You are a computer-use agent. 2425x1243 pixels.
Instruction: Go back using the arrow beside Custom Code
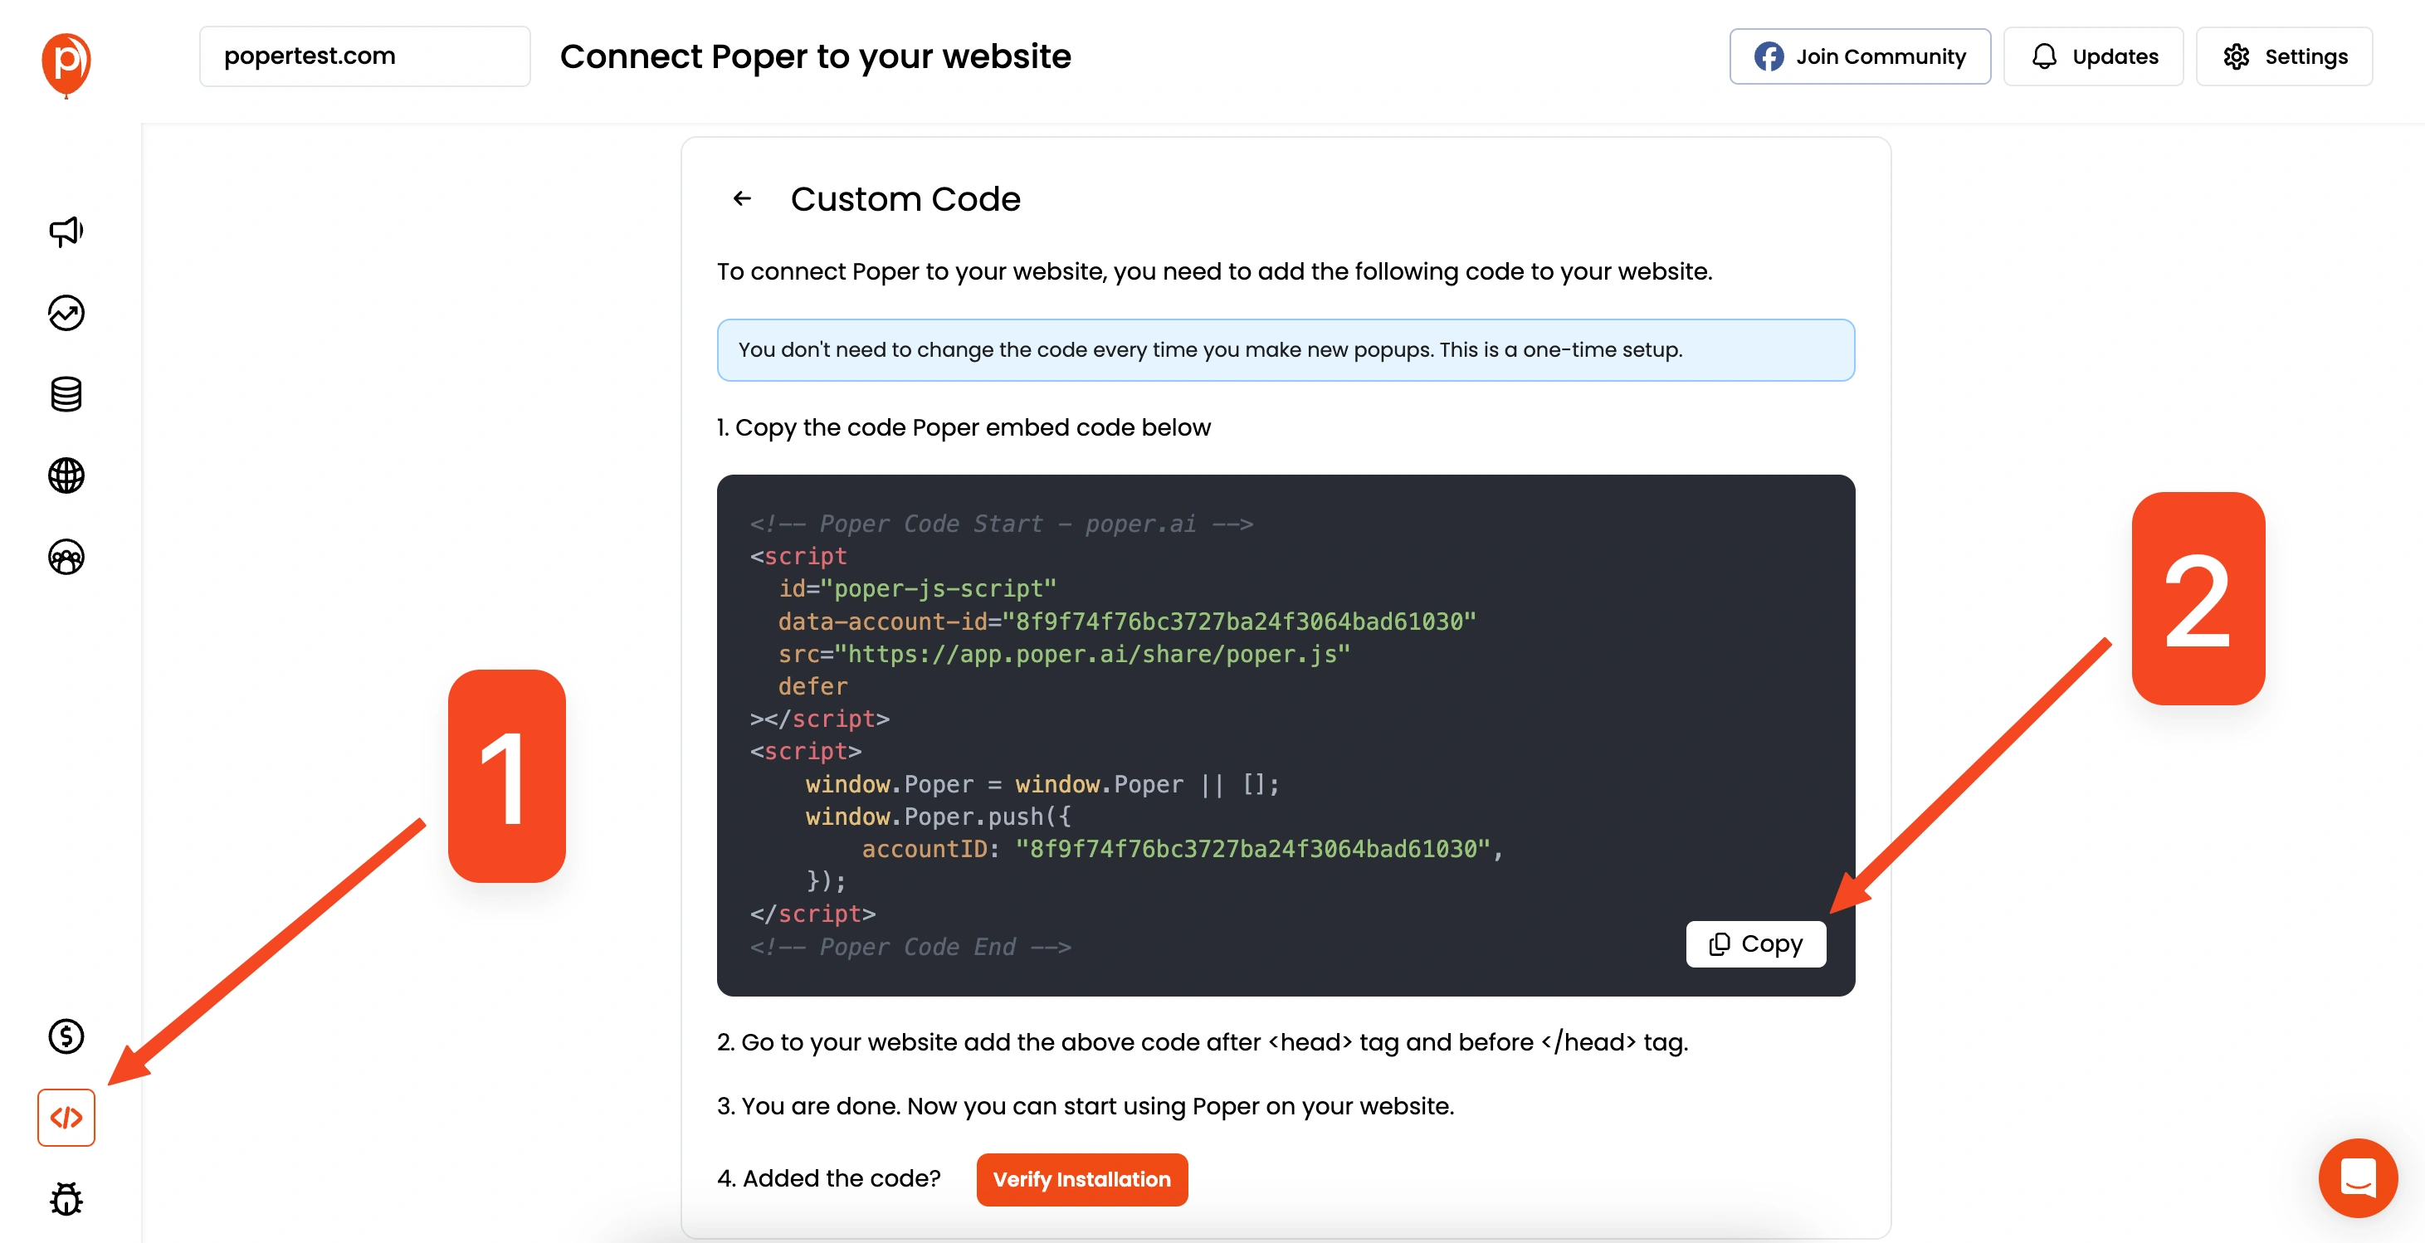[742, 198]
